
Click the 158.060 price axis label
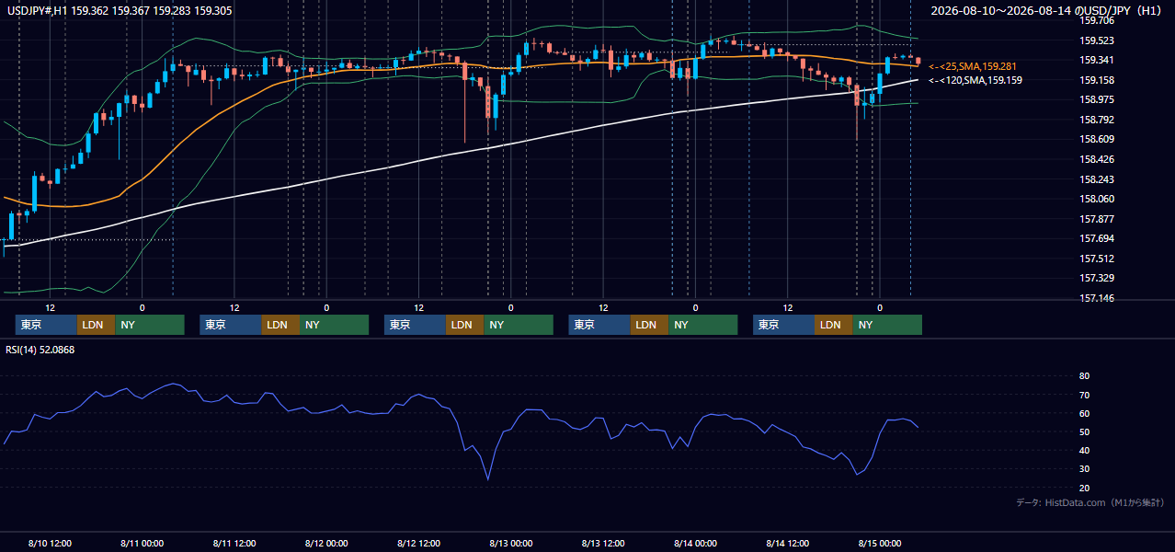(x=1097, y=199)
